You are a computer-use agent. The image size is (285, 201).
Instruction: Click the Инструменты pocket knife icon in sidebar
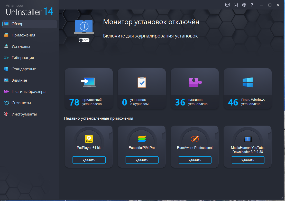coord(6,114)
